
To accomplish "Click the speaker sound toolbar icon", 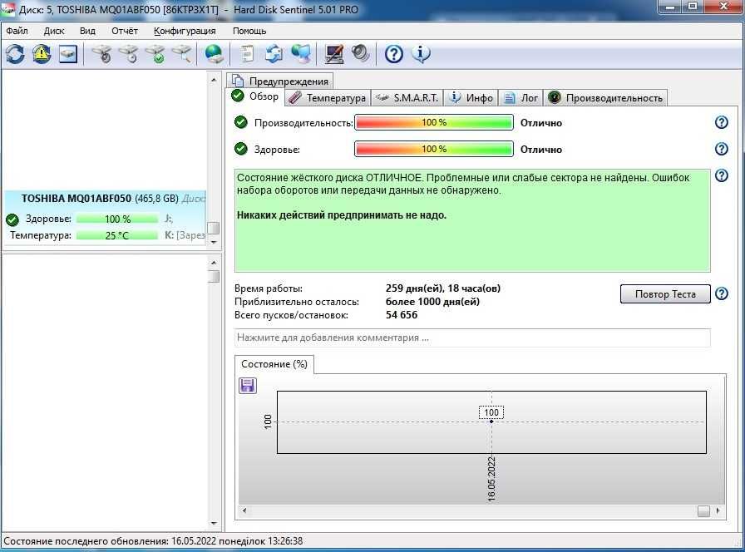I will click(361, 54).
